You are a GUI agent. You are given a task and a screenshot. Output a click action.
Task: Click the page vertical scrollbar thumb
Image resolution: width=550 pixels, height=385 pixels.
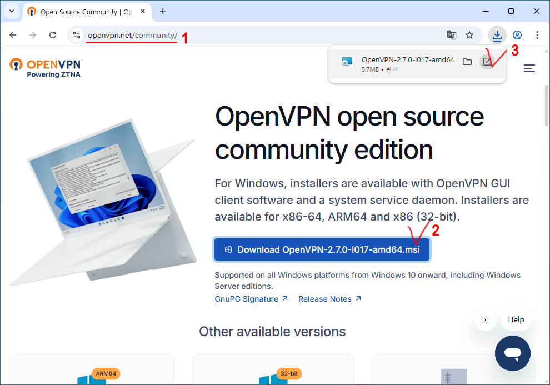pos(547,105)
